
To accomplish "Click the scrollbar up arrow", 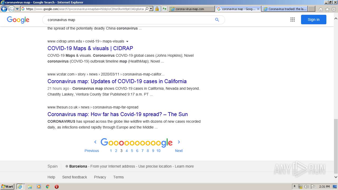I will click(x=336, y=18).
